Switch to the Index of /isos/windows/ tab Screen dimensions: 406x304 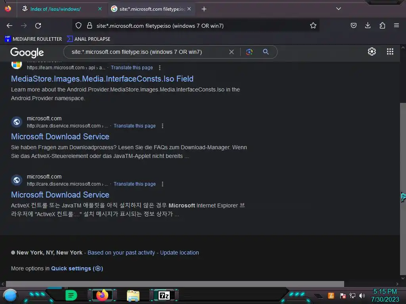56,9
